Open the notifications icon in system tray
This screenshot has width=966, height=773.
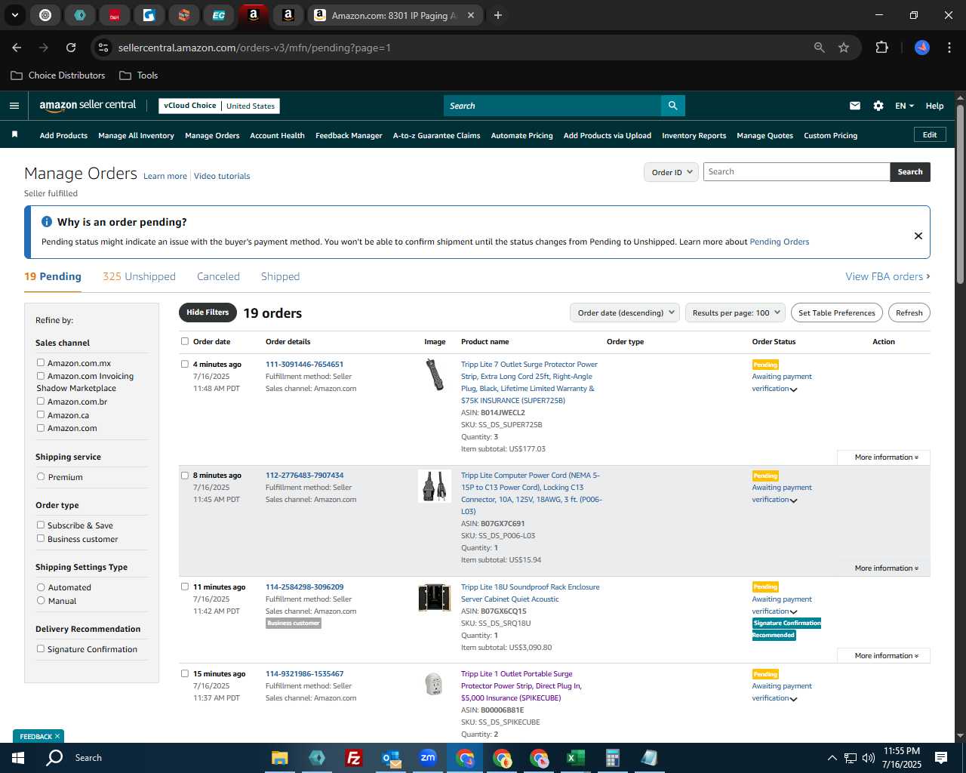point(941,758)
